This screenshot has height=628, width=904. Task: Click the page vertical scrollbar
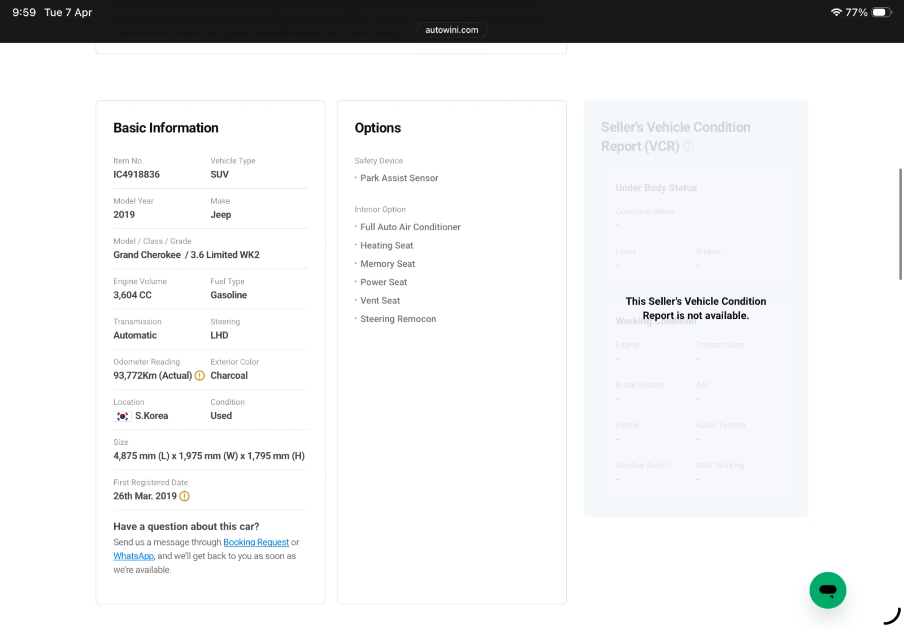900,224
